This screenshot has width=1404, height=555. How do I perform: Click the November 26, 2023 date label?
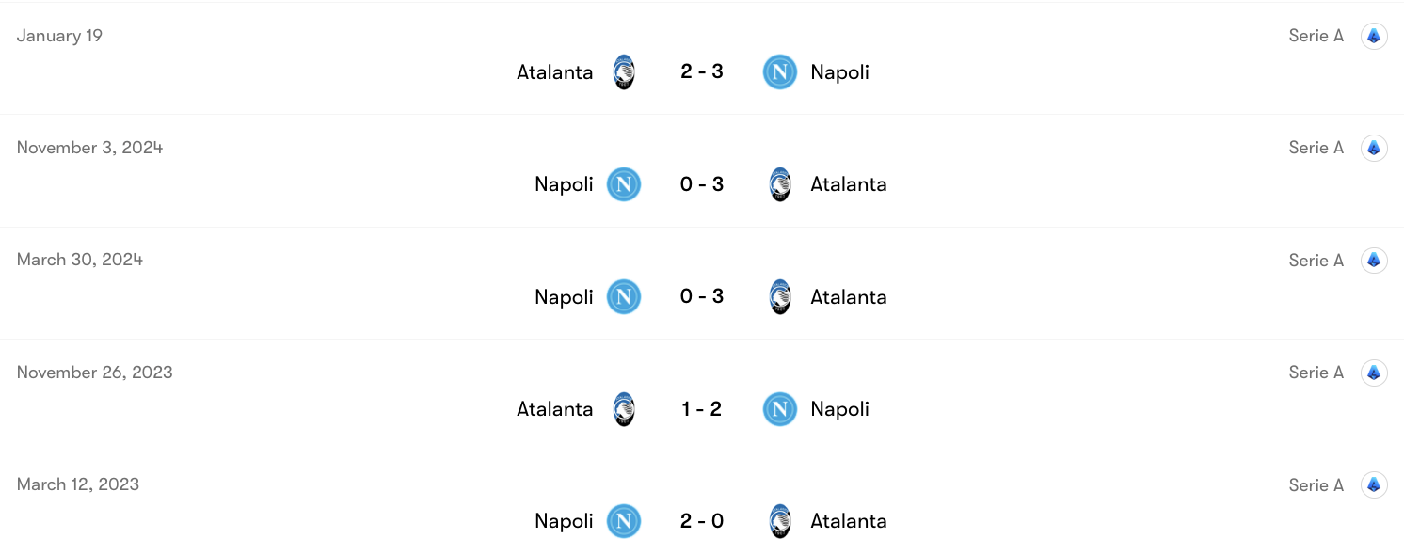pos(94,372)
